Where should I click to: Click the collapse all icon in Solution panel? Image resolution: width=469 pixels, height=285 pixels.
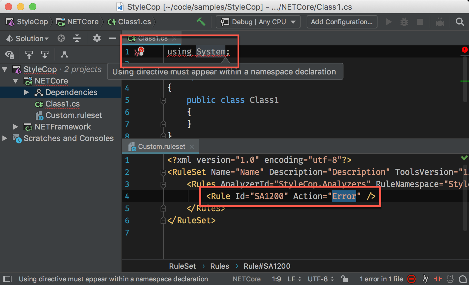tap(77, 38)
